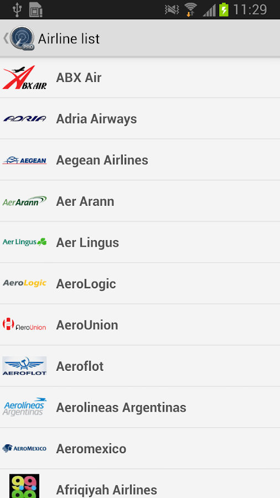This screenshot has height=498, width=280.
Task: Tap the radar PRO app icon
Action: [22, 38]
